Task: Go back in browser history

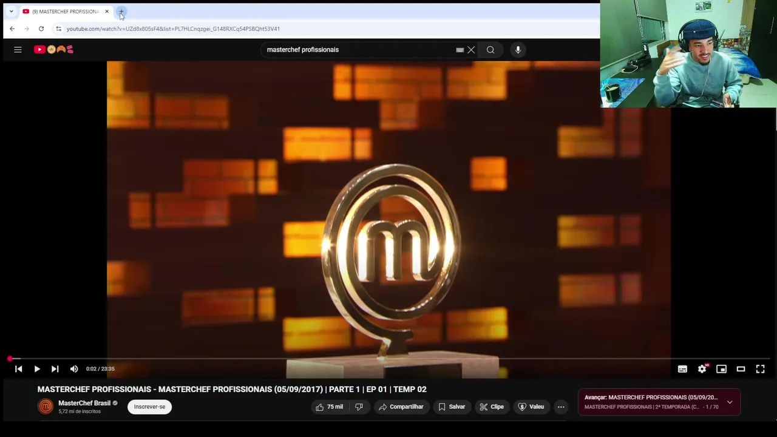Action: point(12,29)
